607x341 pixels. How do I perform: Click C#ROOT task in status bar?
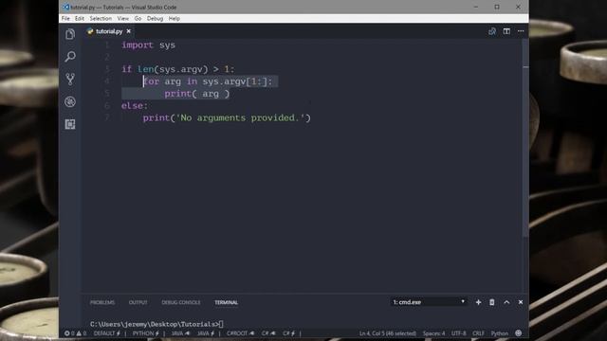pos(240,333)
